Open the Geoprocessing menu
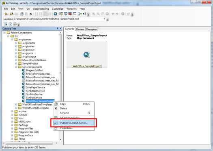 point(41,9)
